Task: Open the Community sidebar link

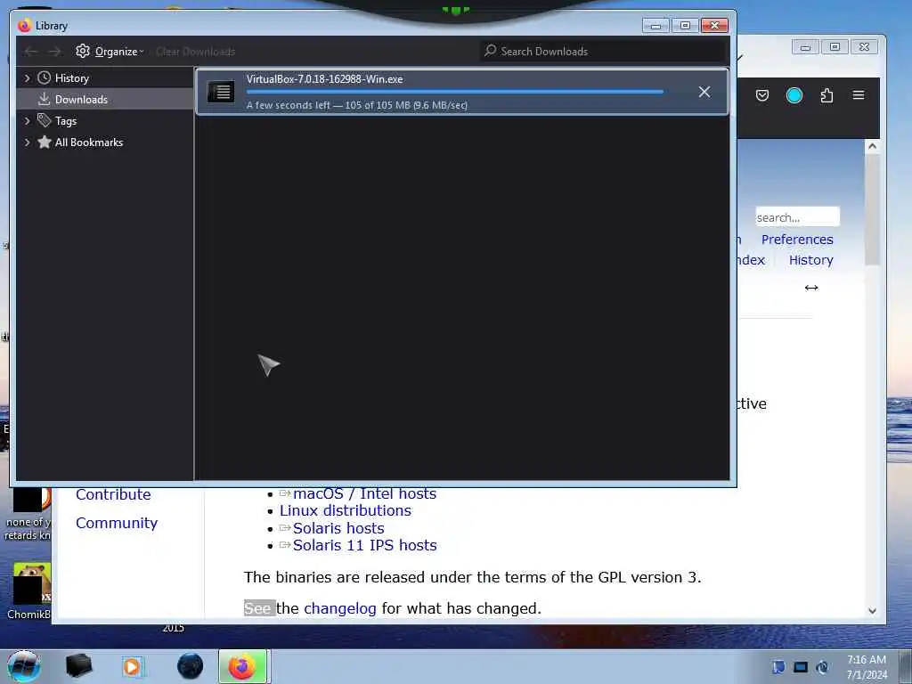Action: click(x=117, y=523)
